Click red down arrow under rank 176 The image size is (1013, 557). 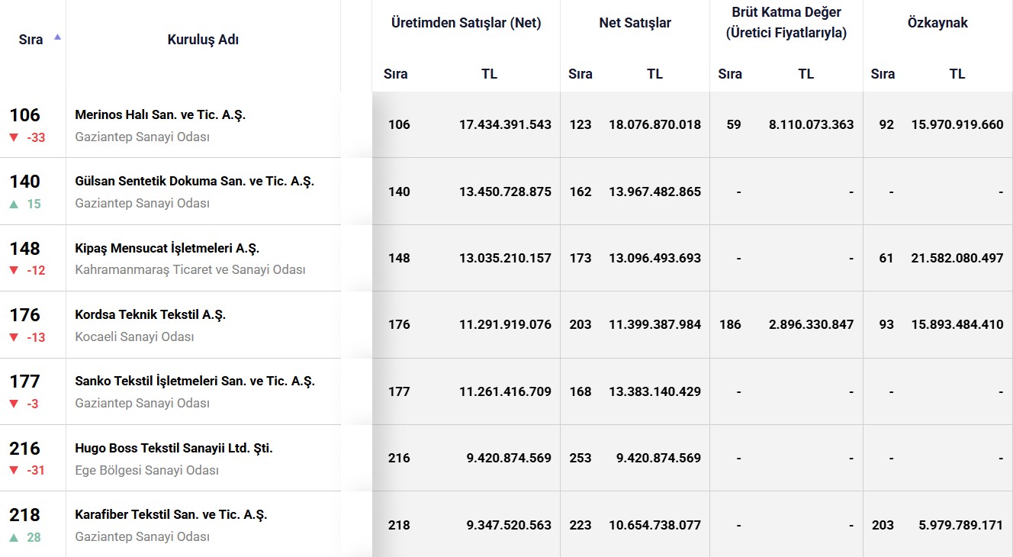pos(14,337)
